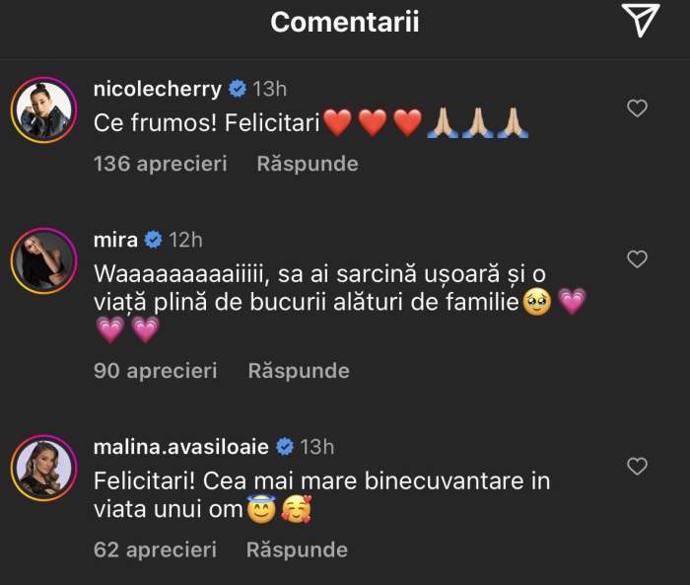Like nicolecherry's comment with the heart
Image resolution: width=690 pixels, height=585 pixels.
point(638,109)
